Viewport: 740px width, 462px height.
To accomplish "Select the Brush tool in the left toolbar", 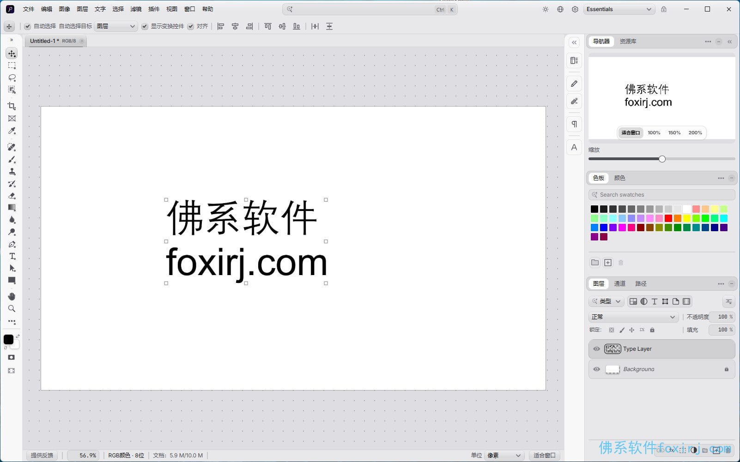I will tap(12, 160).
